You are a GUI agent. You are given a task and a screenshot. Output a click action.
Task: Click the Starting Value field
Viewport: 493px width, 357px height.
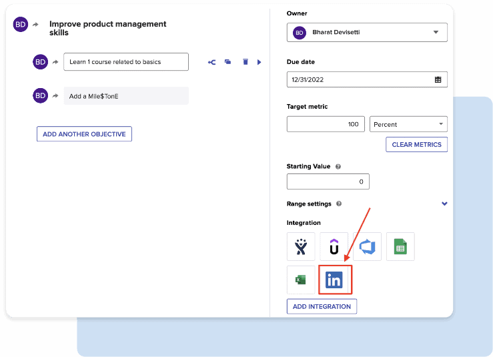(328, 182)
